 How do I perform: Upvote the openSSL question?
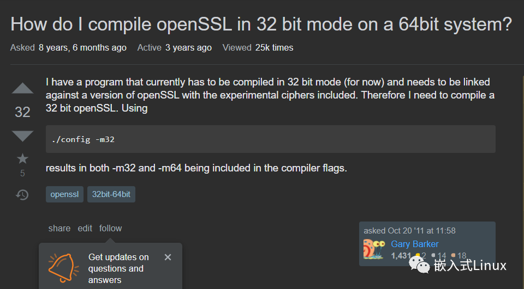[22, 88]
